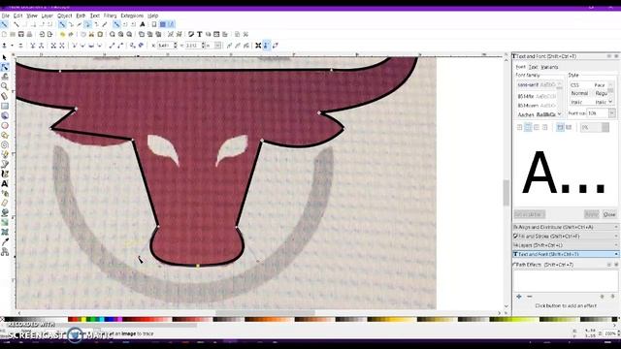This screenshot has height=349, width=621.
Task: Open the Filters menu
Action: click(x=110, y=16)
